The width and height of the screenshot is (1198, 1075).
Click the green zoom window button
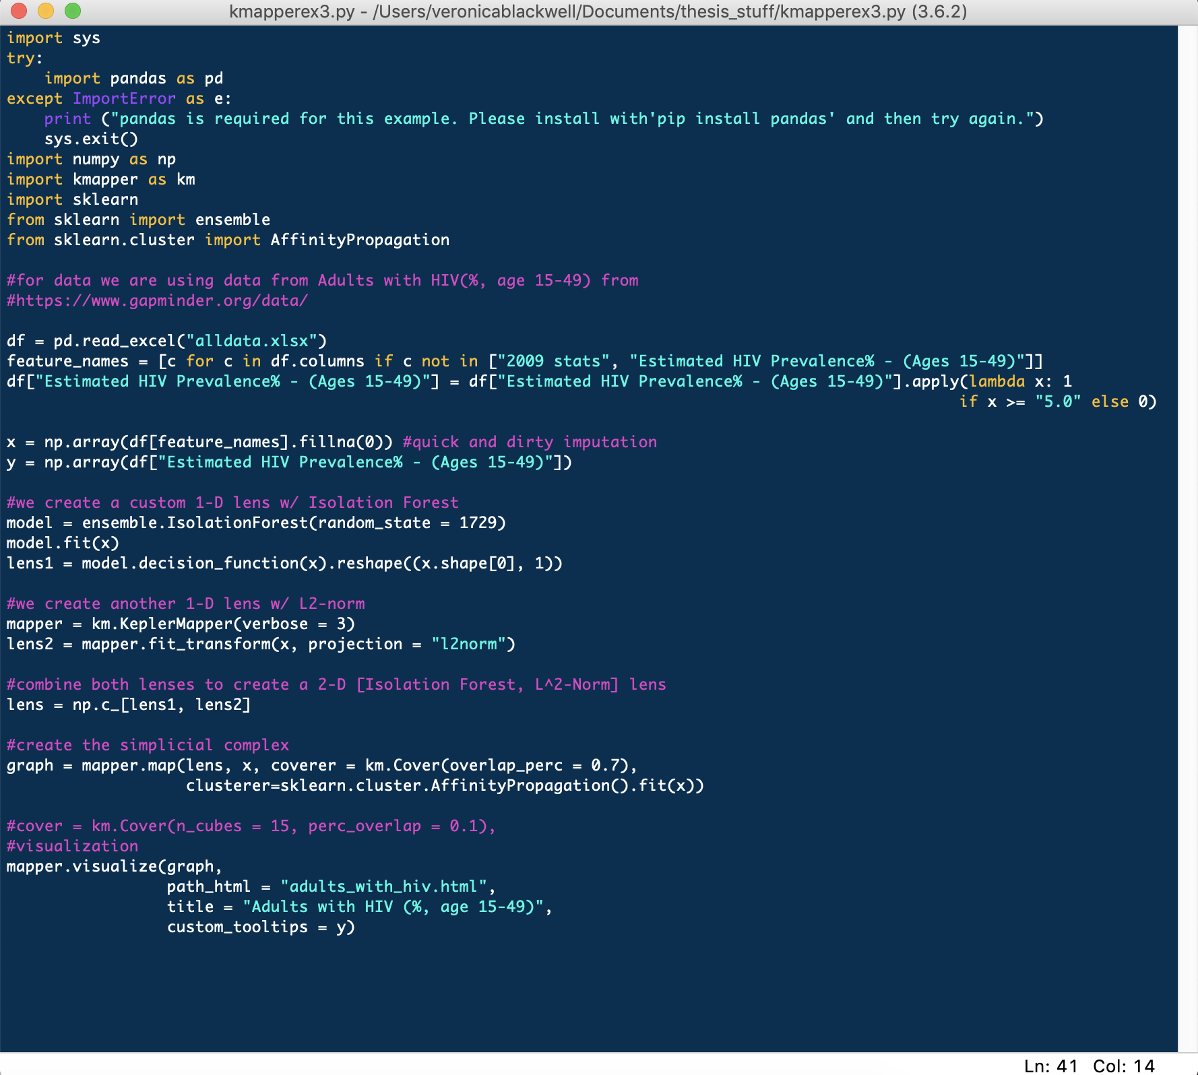pyautogui.click(x=73, y=11)
